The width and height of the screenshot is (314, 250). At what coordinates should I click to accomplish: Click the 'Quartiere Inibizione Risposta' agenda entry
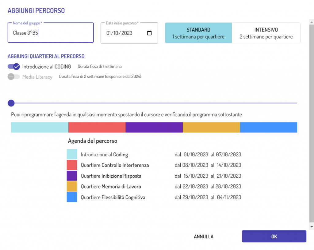111,176
